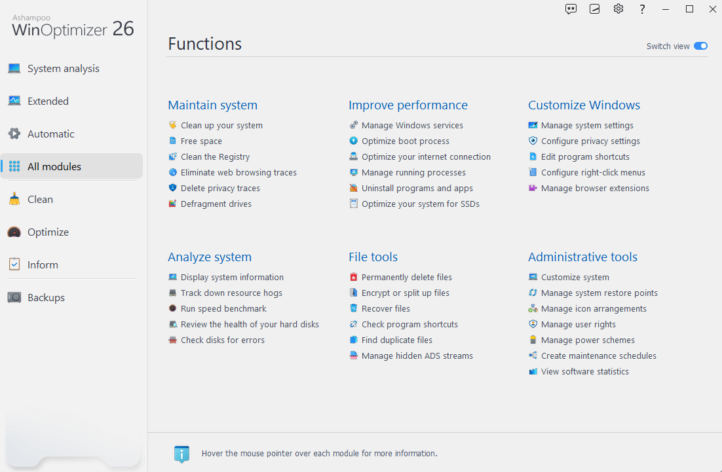Switch to the Automatic section
This screenshot has width=722, height=472.
(50, 134)
